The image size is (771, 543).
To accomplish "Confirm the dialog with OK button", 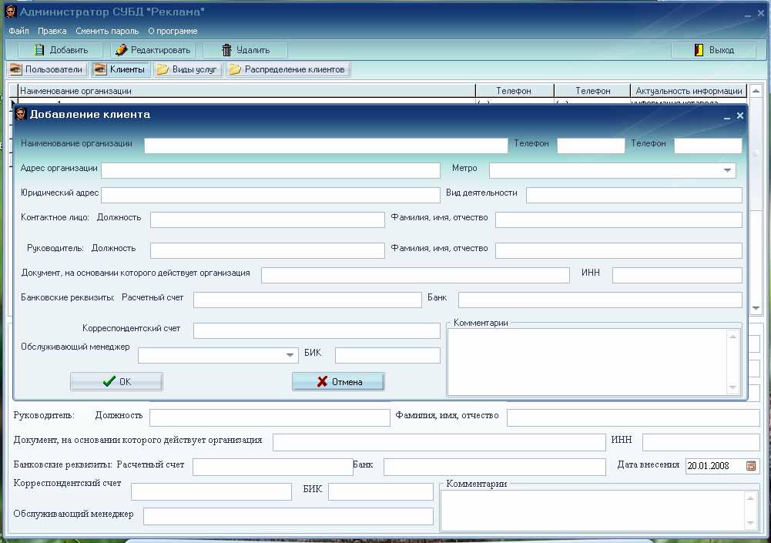I will [116, 381].
